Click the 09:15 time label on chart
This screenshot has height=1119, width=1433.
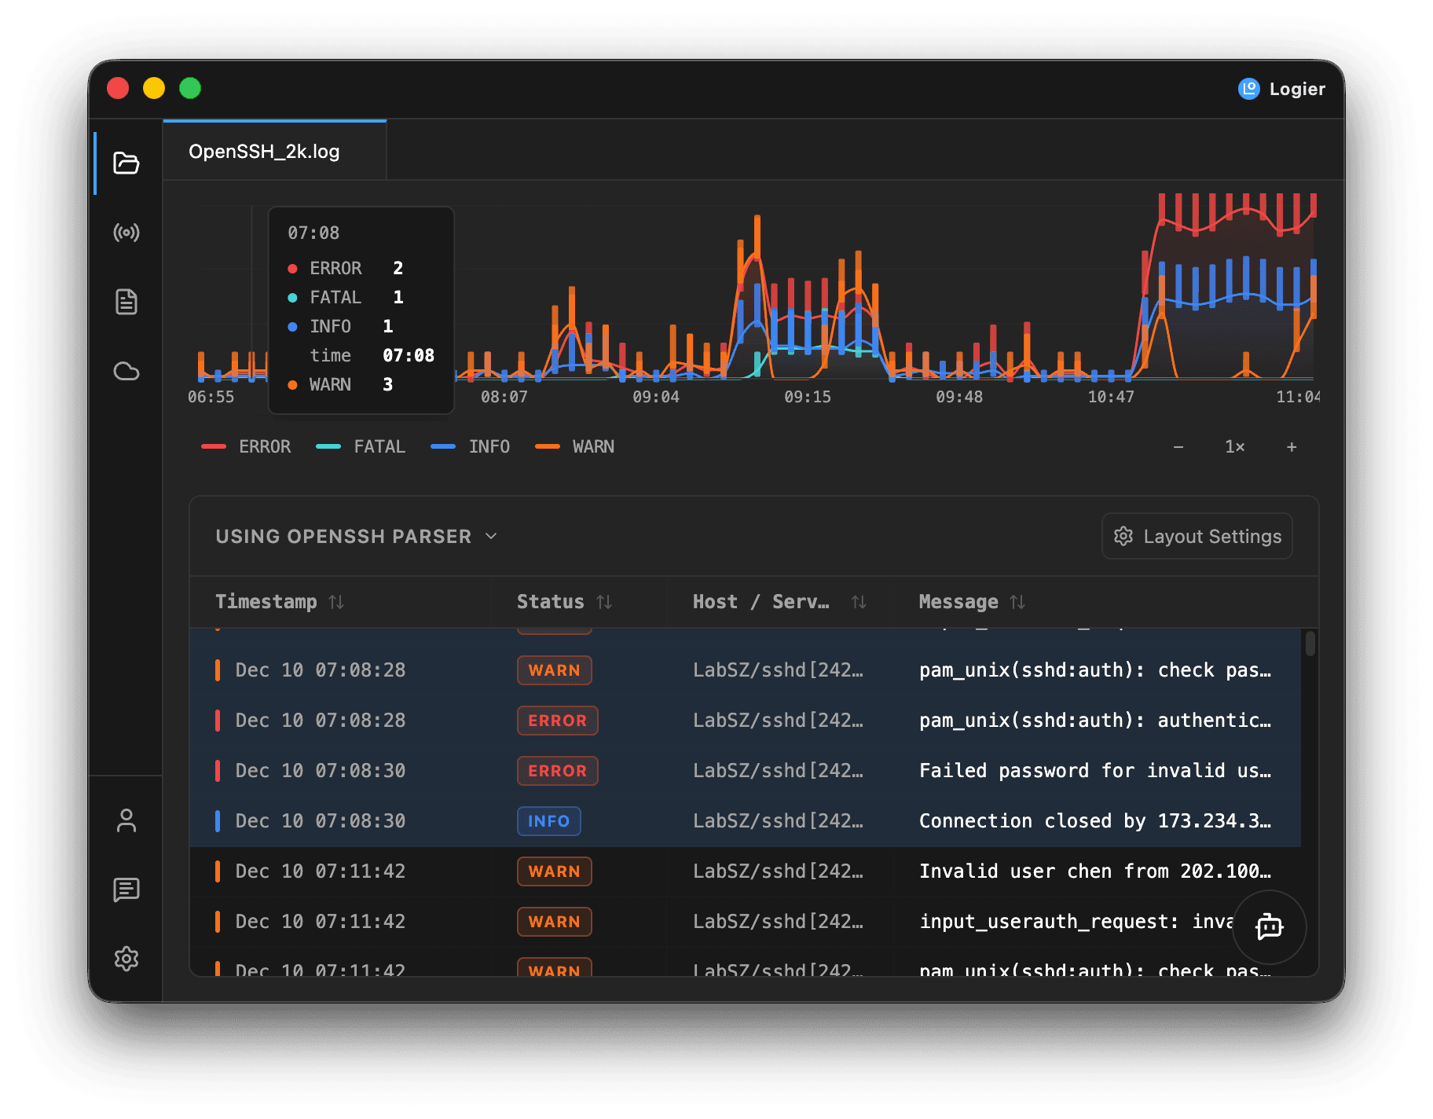807,397
